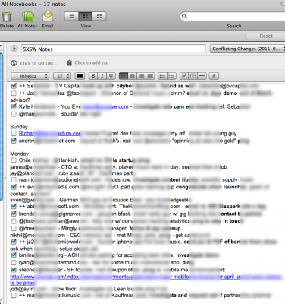The image size is (285, 304).
Task: Open the Conflicting Changes notebook dropdown
Action: [247, 49]
